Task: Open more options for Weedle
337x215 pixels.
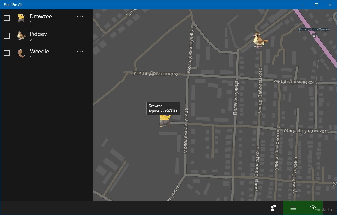Action: click(x=80, y=51)
